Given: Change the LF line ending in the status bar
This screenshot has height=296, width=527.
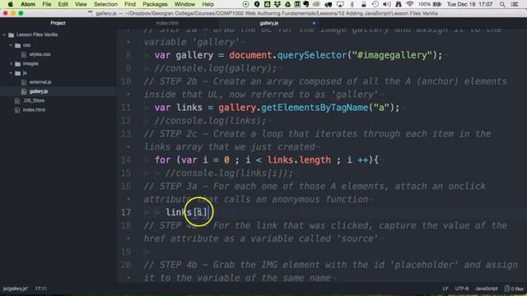Looking at the screenshot, I should [x=445, y=289].
